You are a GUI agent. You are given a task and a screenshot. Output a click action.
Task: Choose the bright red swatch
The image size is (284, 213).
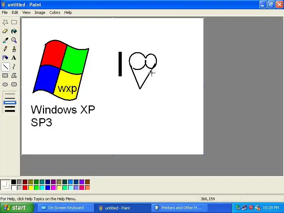pos(25,188)
